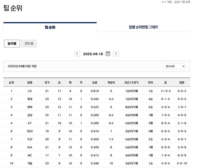This screenshot has width=202, height=168.
Task: Go to next day with right arrow
Action: (116, 54)
